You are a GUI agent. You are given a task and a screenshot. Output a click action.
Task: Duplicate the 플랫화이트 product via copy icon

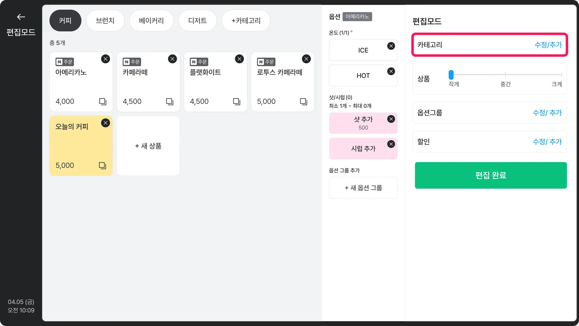[x=237, y=102]
